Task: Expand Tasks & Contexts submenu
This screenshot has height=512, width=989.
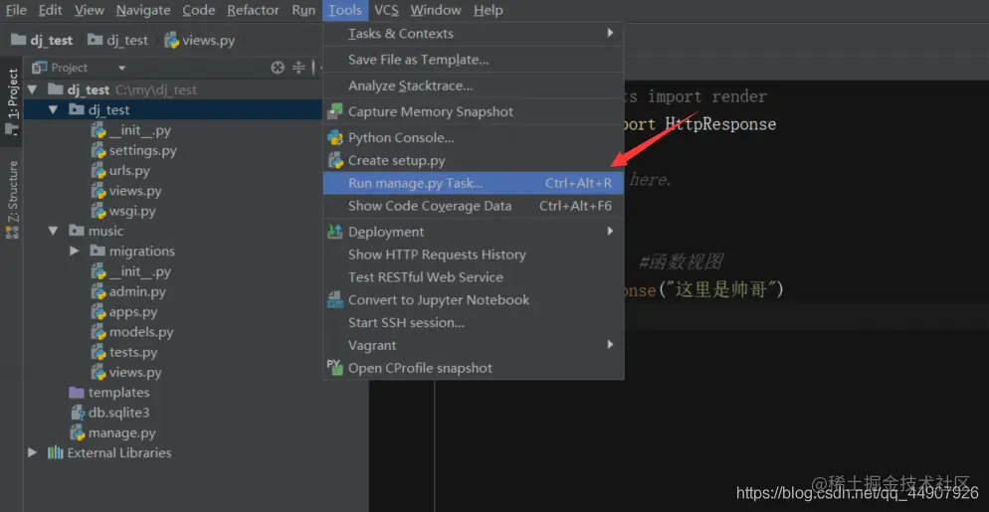Action: [x=473, y=34]
